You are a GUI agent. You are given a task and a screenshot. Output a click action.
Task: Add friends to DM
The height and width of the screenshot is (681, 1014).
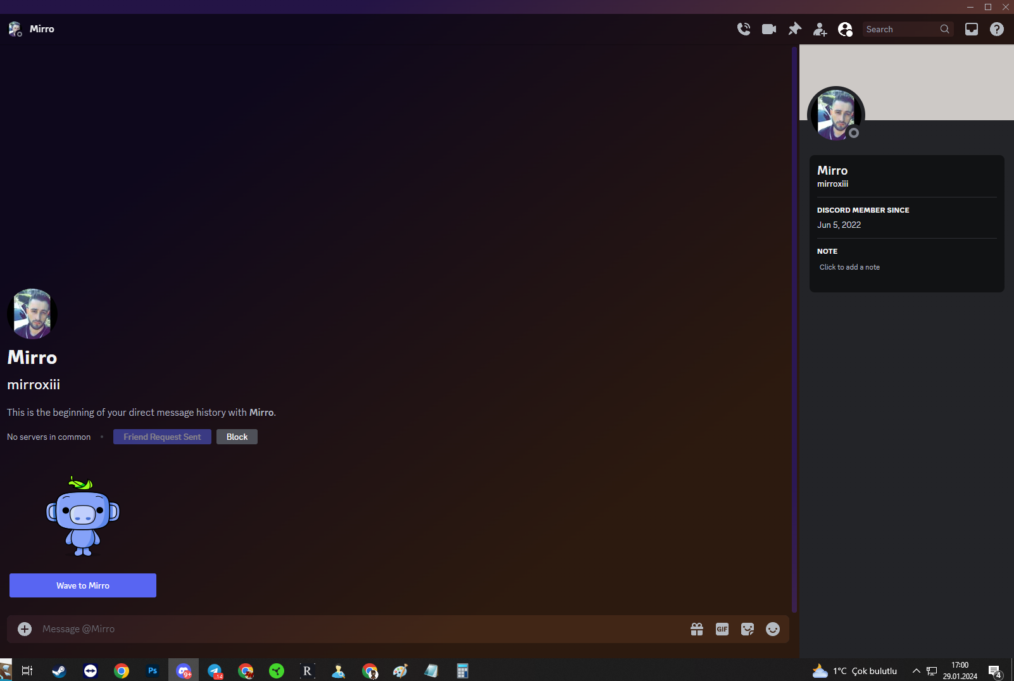pyautogui.click(x=820, y=29)
